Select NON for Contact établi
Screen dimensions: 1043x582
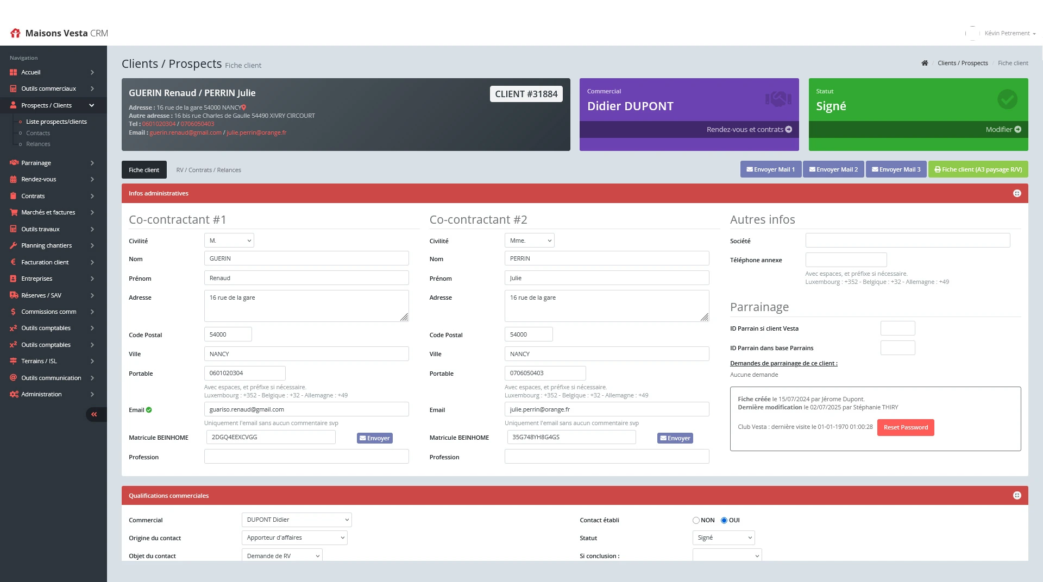coord(696,521)
